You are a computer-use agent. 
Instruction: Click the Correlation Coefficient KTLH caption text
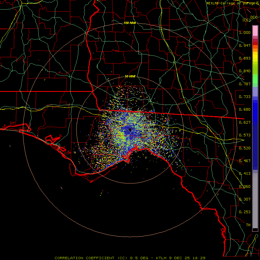click(x=130, y=258)
